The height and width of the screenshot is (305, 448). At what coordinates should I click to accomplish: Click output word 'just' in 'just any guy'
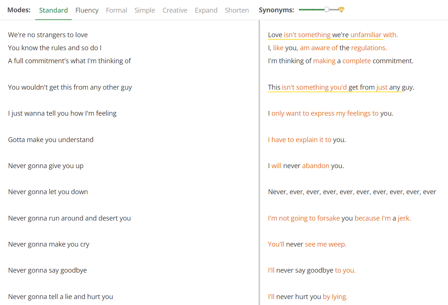382,87
